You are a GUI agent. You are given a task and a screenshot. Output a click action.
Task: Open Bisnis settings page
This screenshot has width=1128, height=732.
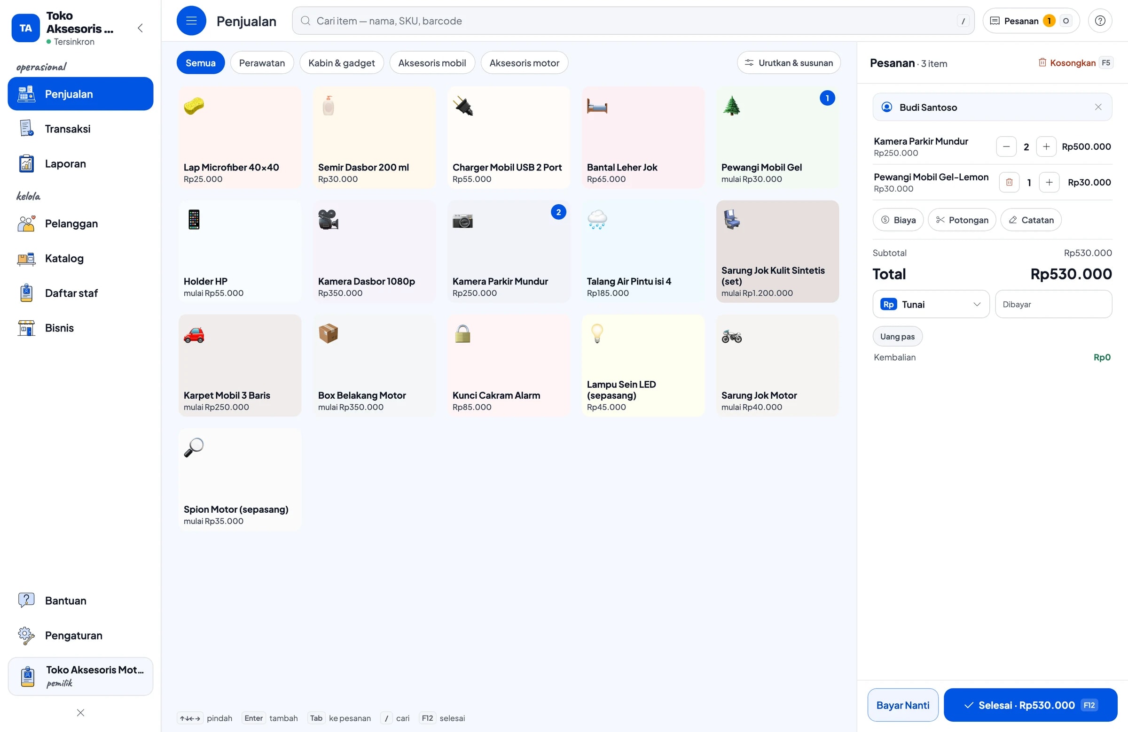click(80, 328)
